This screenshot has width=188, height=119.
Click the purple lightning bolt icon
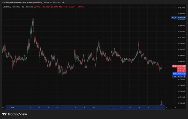point(161,103)
